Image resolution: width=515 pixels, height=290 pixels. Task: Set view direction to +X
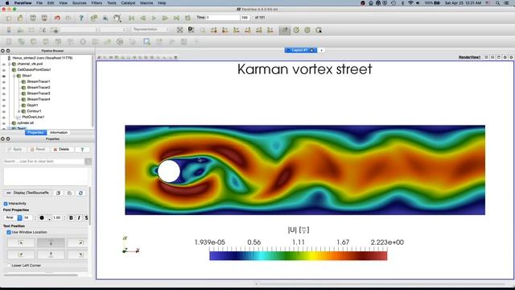(x=214, y=30)
